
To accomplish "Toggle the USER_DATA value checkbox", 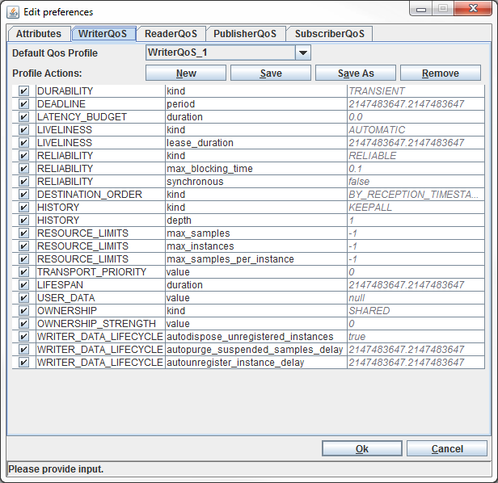I will coord(23,298).
